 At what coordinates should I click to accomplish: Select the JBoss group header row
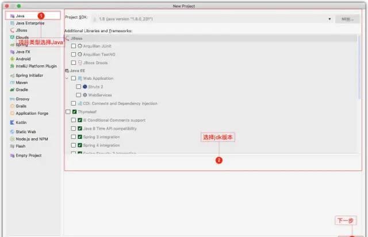[211, 38]
